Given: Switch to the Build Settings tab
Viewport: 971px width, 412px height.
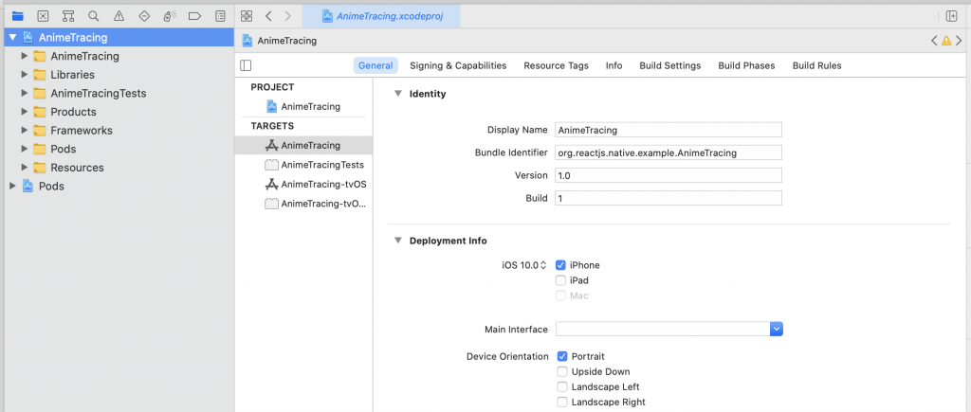Looking at the screenshot, I should click(669, 65).
